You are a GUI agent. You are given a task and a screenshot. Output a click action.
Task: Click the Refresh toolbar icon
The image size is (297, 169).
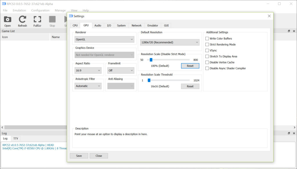click(x=22, y=21)
